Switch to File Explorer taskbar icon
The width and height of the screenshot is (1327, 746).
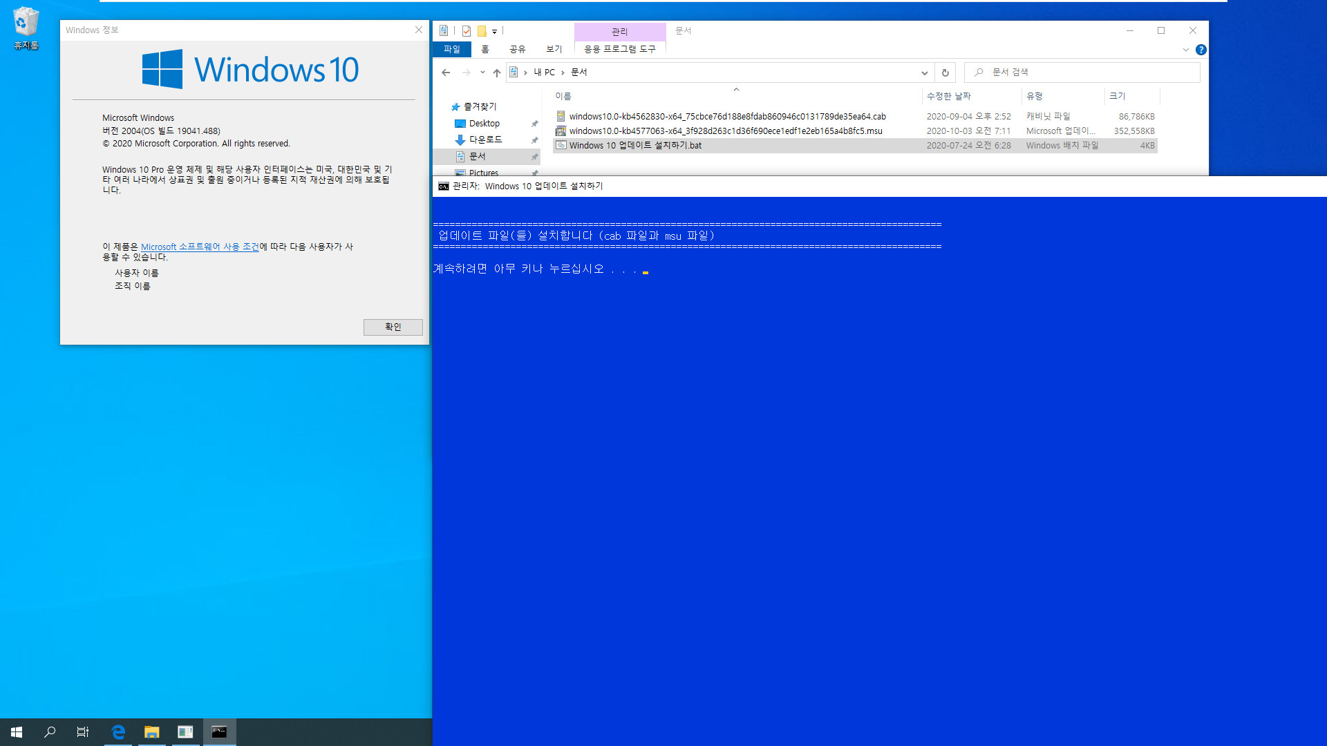click(x=151, y=732)
